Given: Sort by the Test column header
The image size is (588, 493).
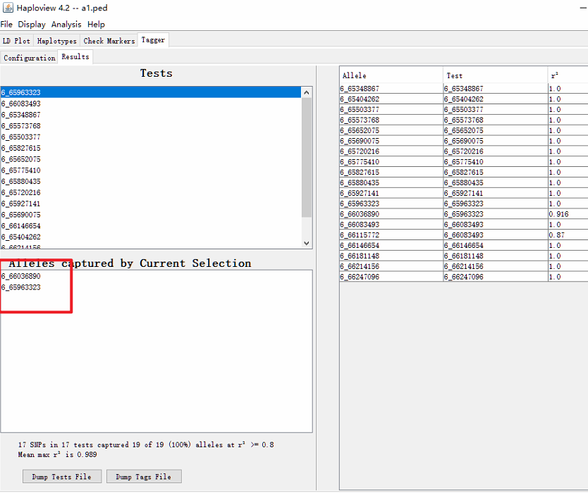Looking at the screenshot, I should click(x=495, y=75).
